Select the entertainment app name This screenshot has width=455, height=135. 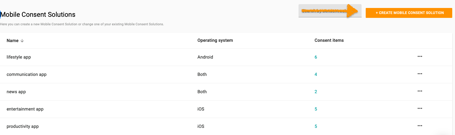coord(25,109)
